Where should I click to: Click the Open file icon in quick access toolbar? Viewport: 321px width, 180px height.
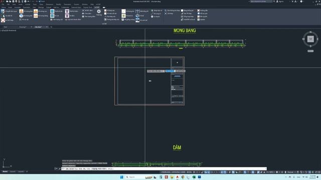[x=10, y=1]
